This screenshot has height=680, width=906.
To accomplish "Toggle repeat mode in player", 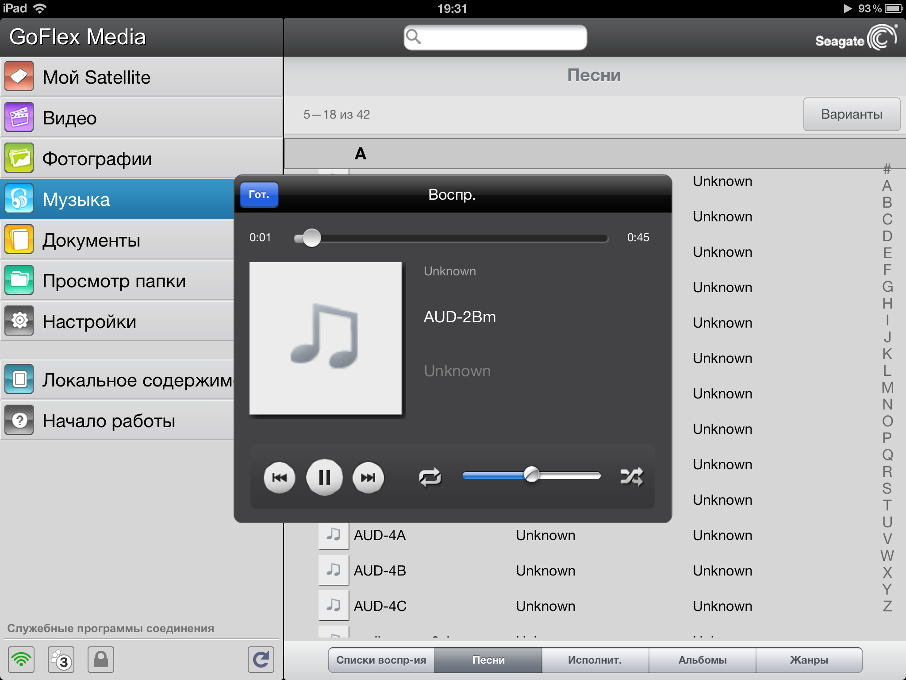I will point(430,477).
